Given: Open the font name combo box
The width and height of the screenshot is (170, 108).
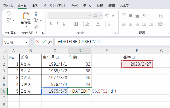Looking at the screenshot, I should (70, 16).
